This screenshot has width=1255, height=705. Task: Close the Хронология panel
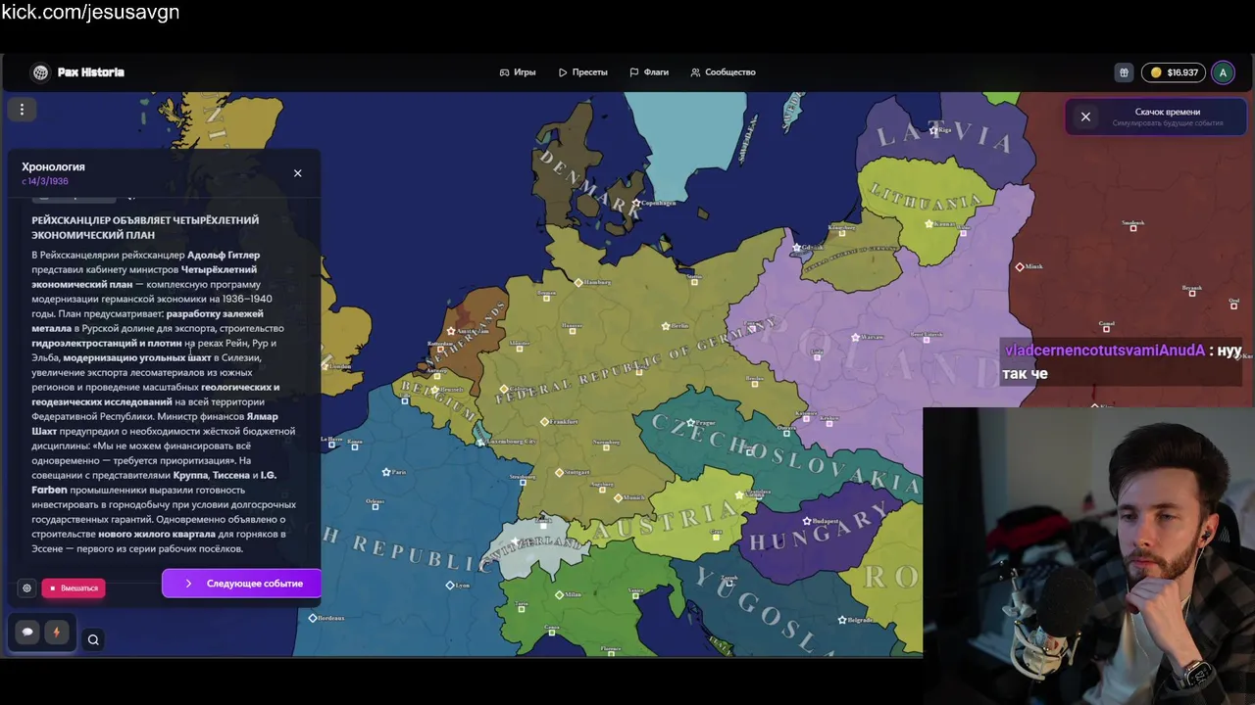pos(298,173)
